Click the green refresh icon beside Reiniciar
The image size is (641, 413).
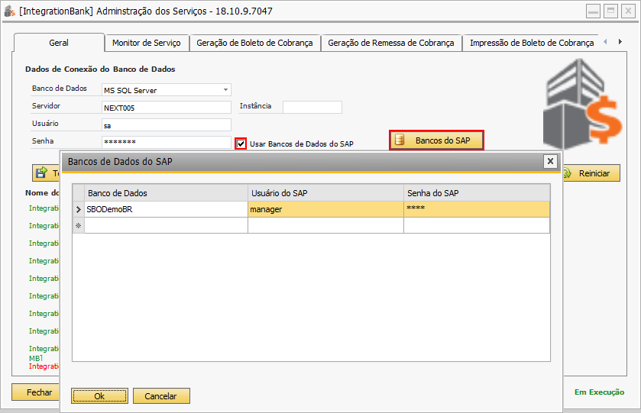pos(568,173)
